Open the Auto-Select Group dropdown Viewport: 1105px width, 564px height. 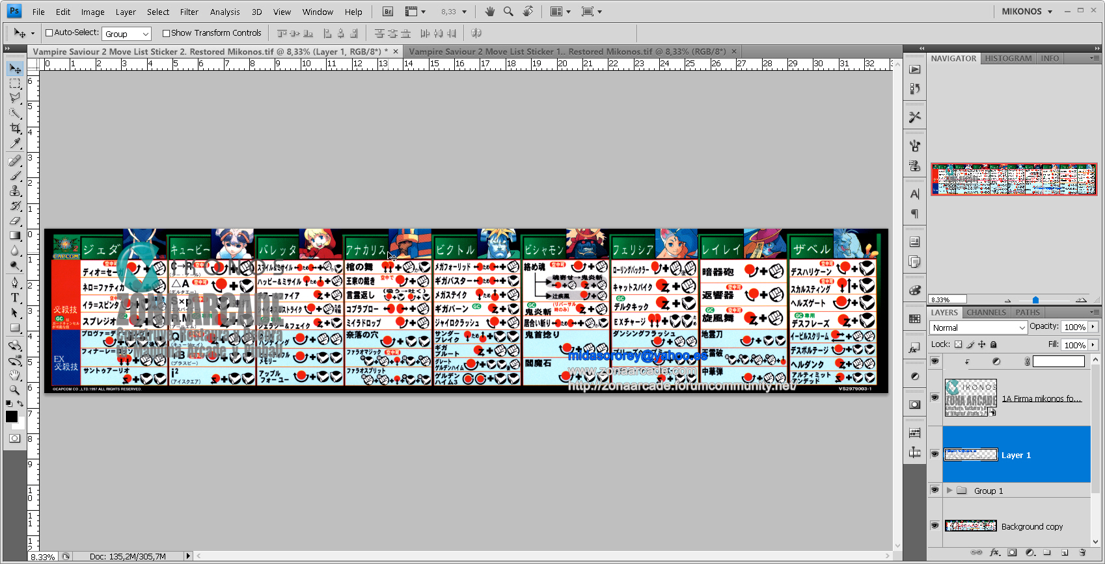[x=127, y=34]
